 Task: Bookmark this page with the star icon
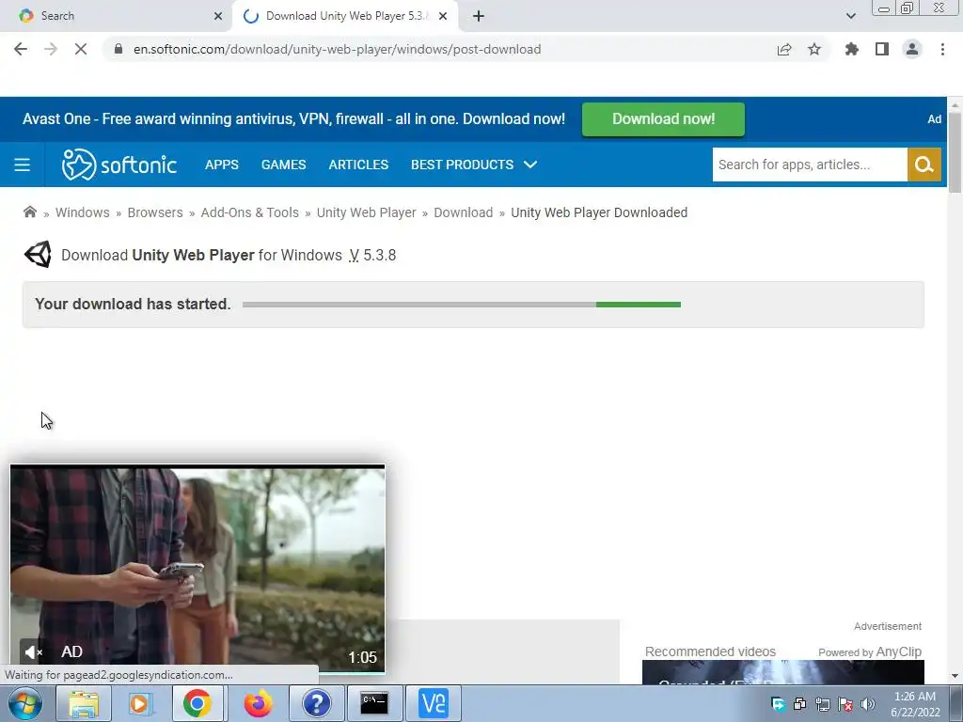click(x=814, y=49)
